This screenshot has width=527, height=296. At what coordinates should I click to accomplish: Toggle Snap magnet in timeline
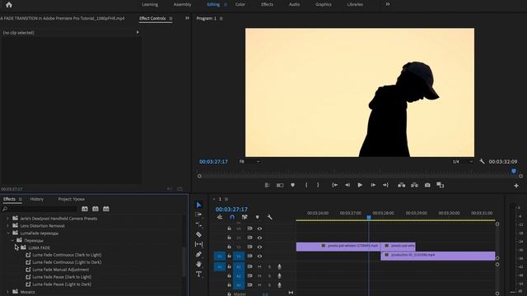click(x=232, y=217)
